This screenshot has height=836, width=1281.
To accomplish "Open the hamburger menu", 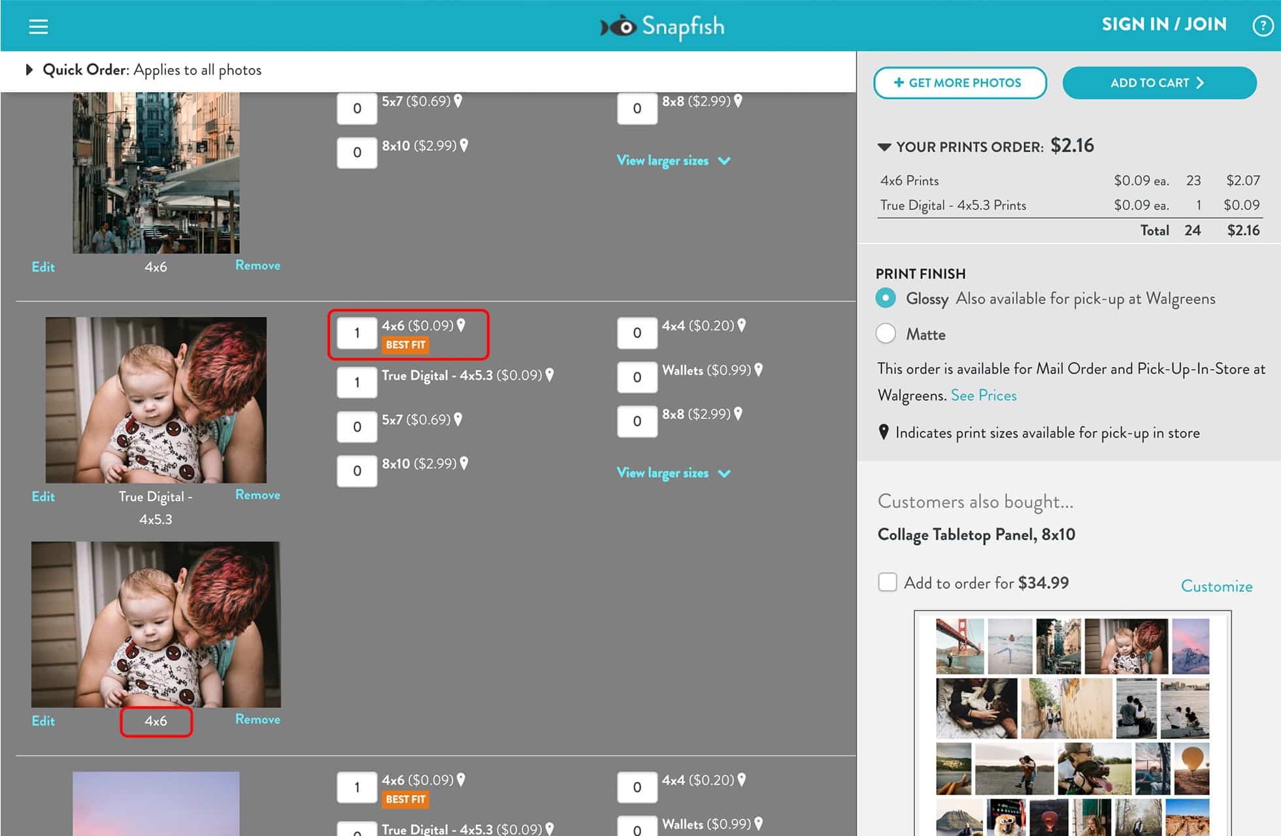I will pos(39,26).
